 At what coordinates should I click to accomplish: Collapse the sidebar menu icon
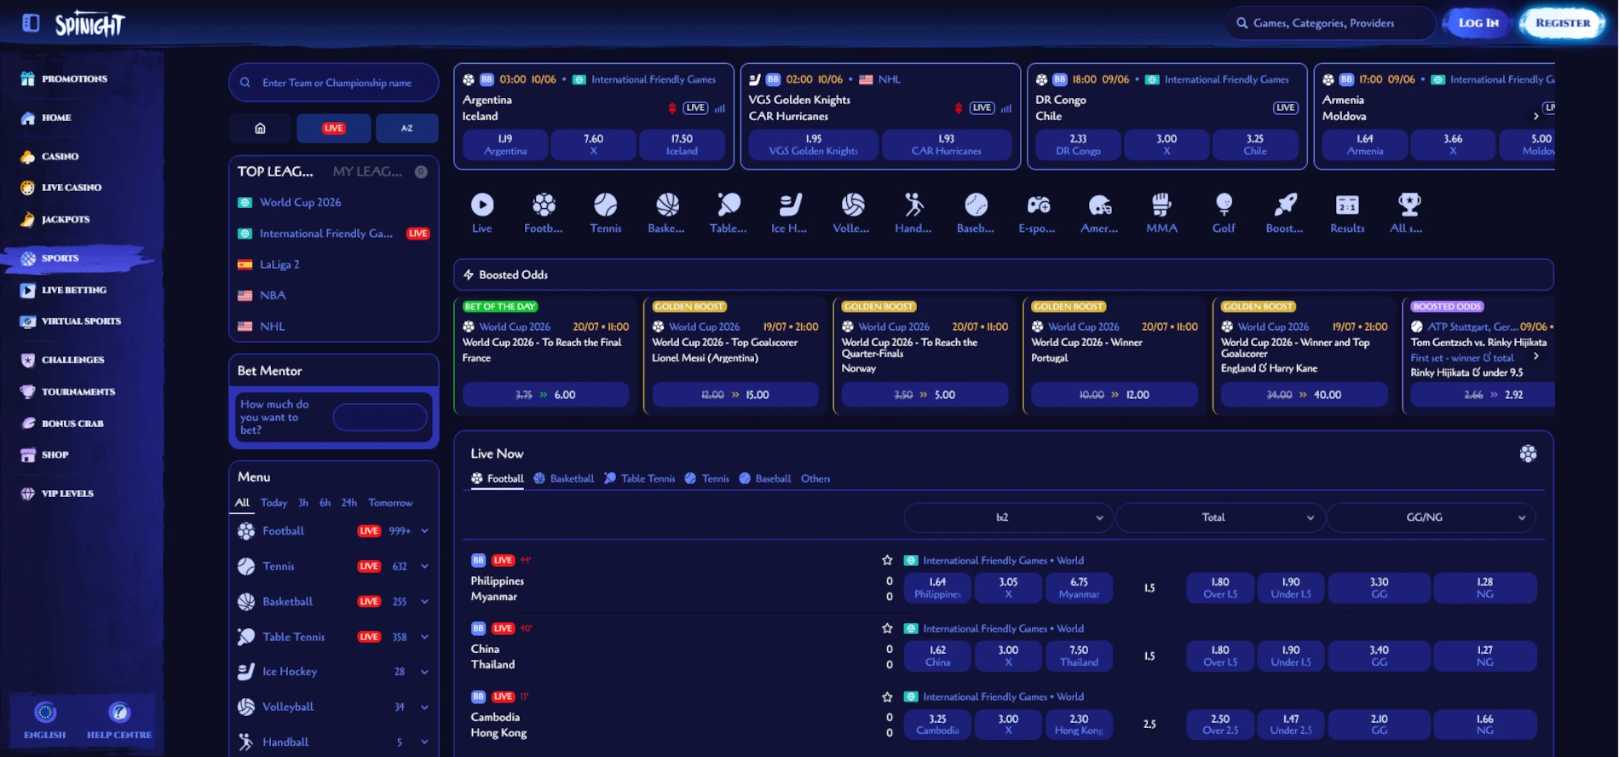pyautogui.click(x=31, y=23)
